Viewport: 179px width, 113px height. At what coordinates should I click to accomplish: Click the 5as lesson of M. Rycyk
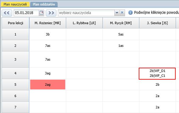click(121, 34)
